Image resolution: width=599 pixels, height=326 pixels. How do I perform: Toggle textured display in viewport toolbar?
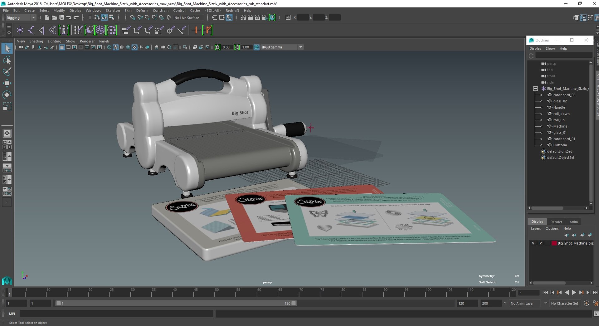pos(134,47)
